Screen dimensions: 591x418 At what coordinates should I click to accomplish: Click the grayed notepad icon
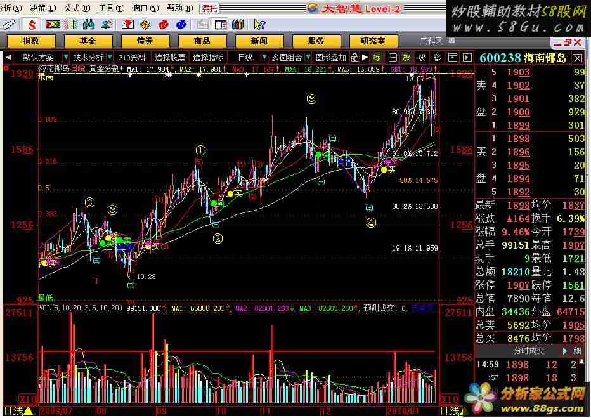(202, 25)
